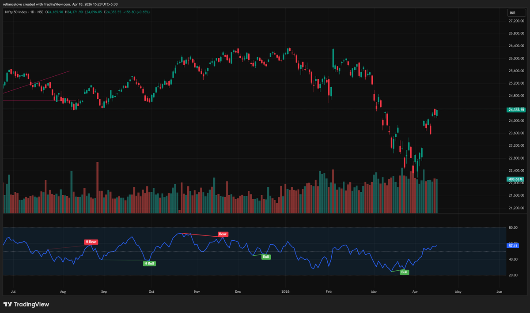
Task: Click the Oct label on time axis
Action: (x=151, y=291)
